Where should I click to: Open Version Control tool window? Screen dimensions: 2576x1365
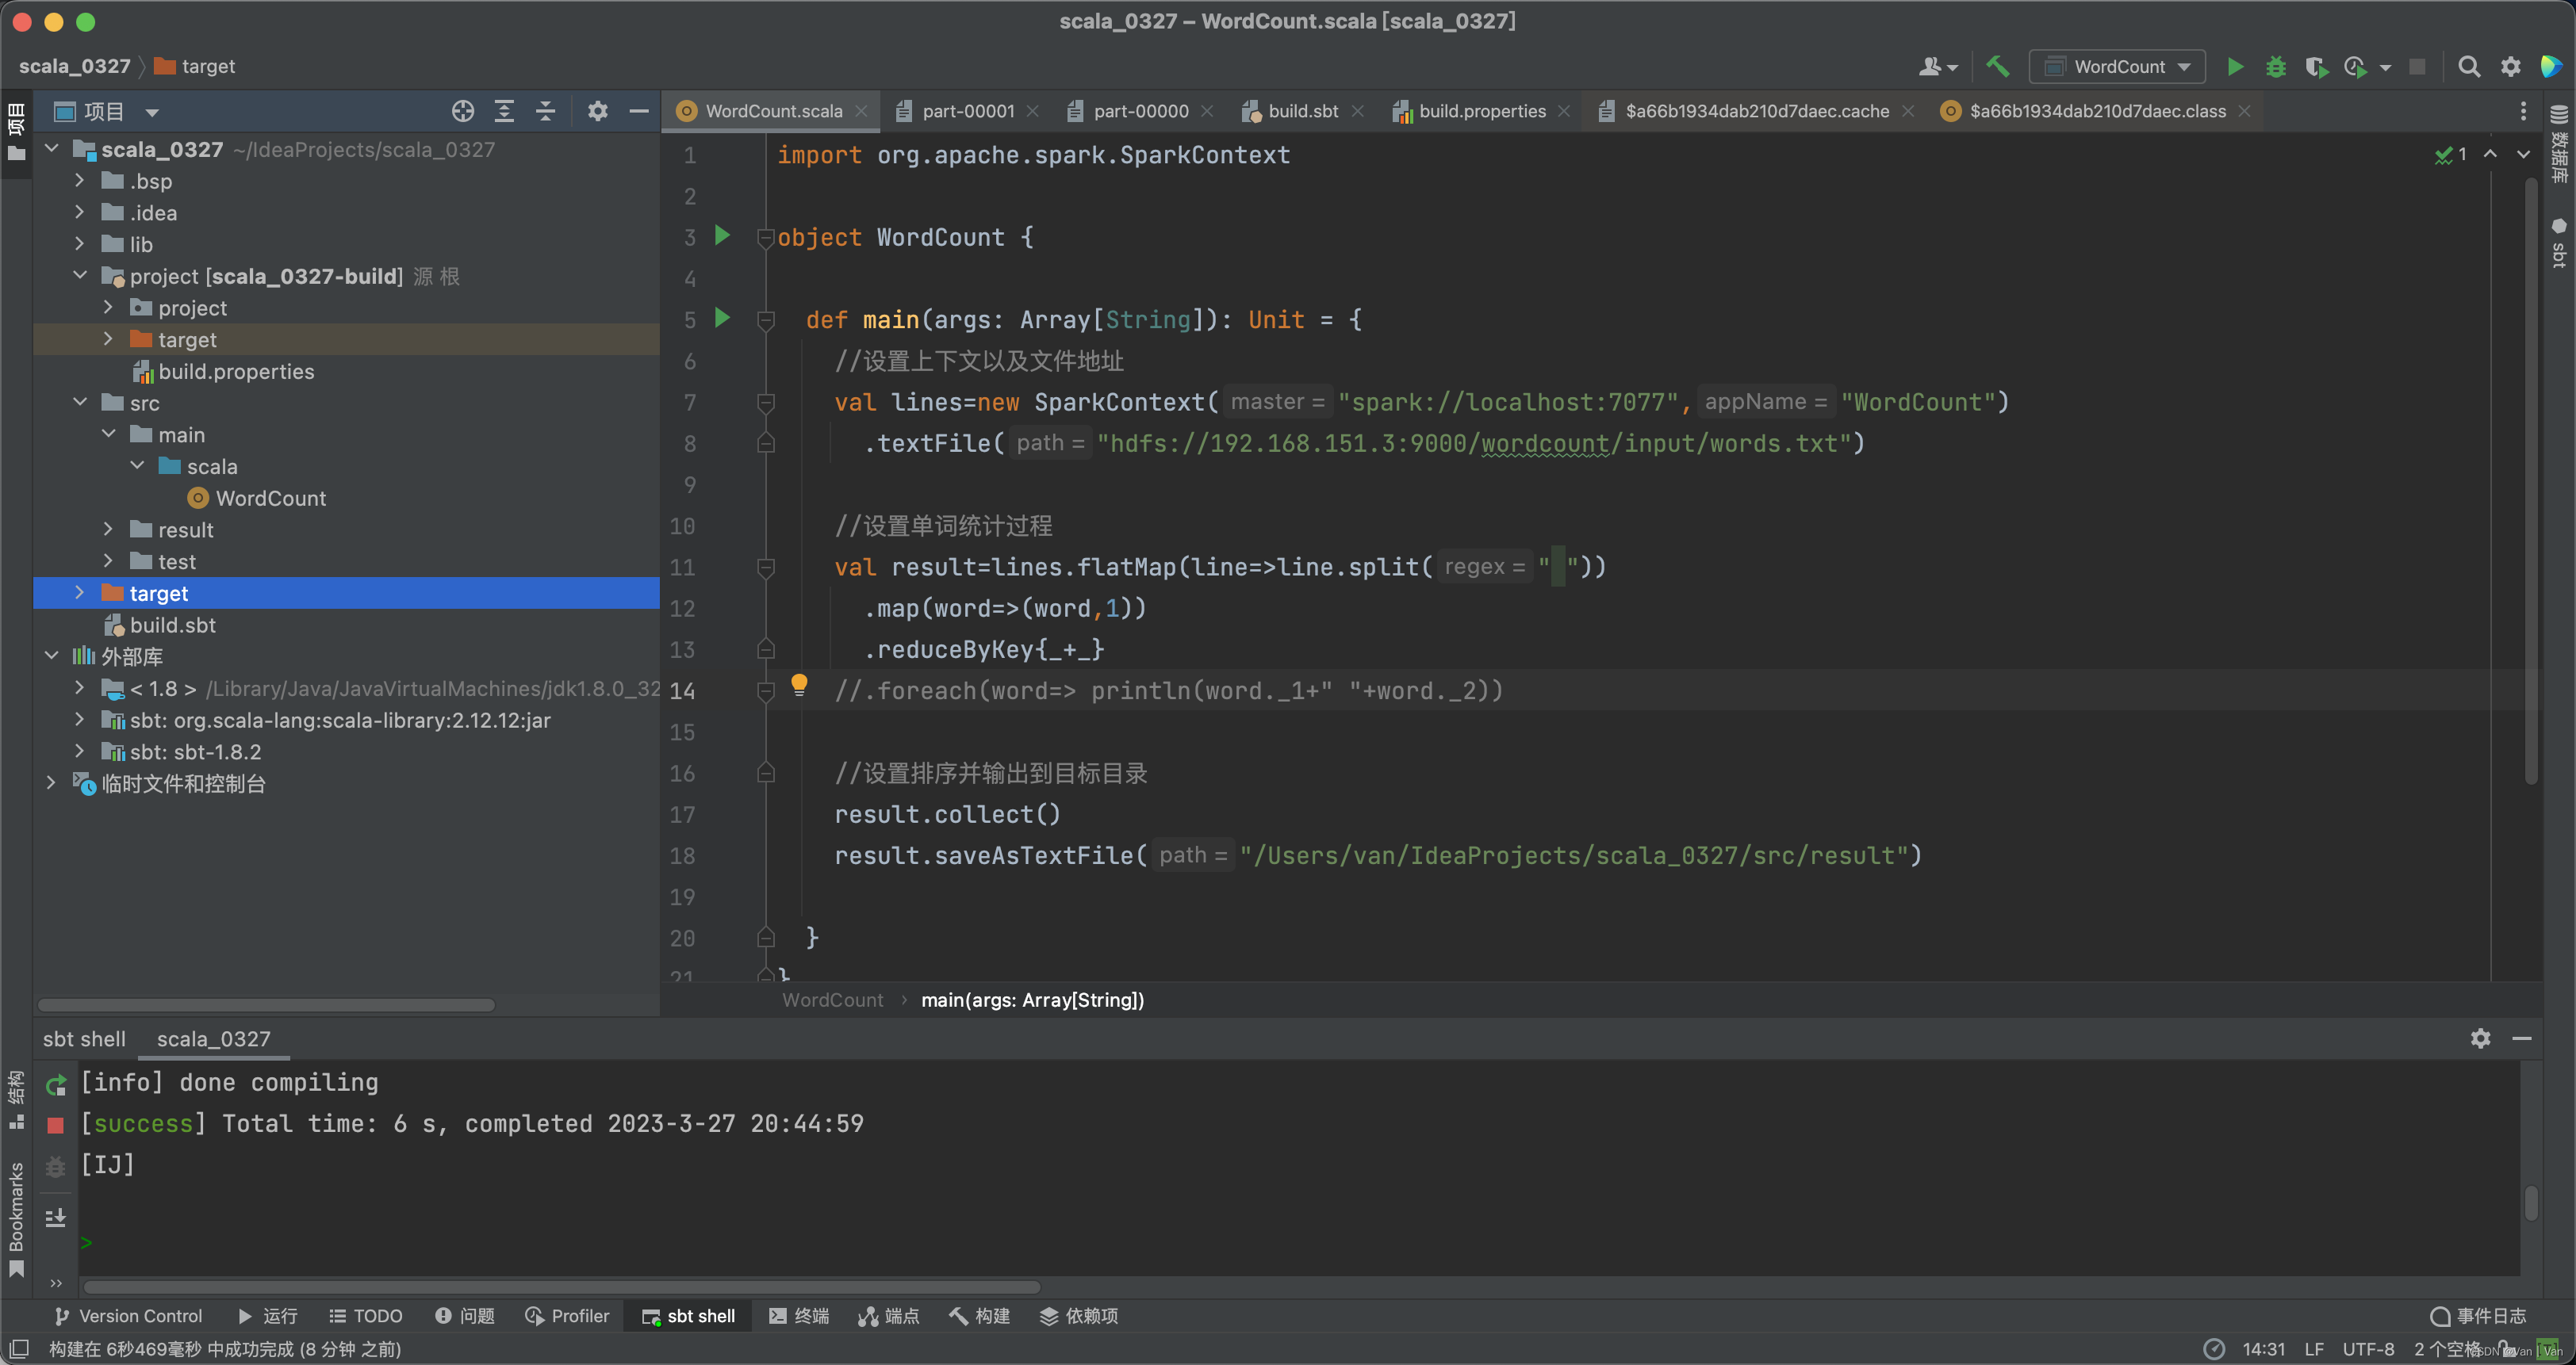click(x=128, y=1316)
